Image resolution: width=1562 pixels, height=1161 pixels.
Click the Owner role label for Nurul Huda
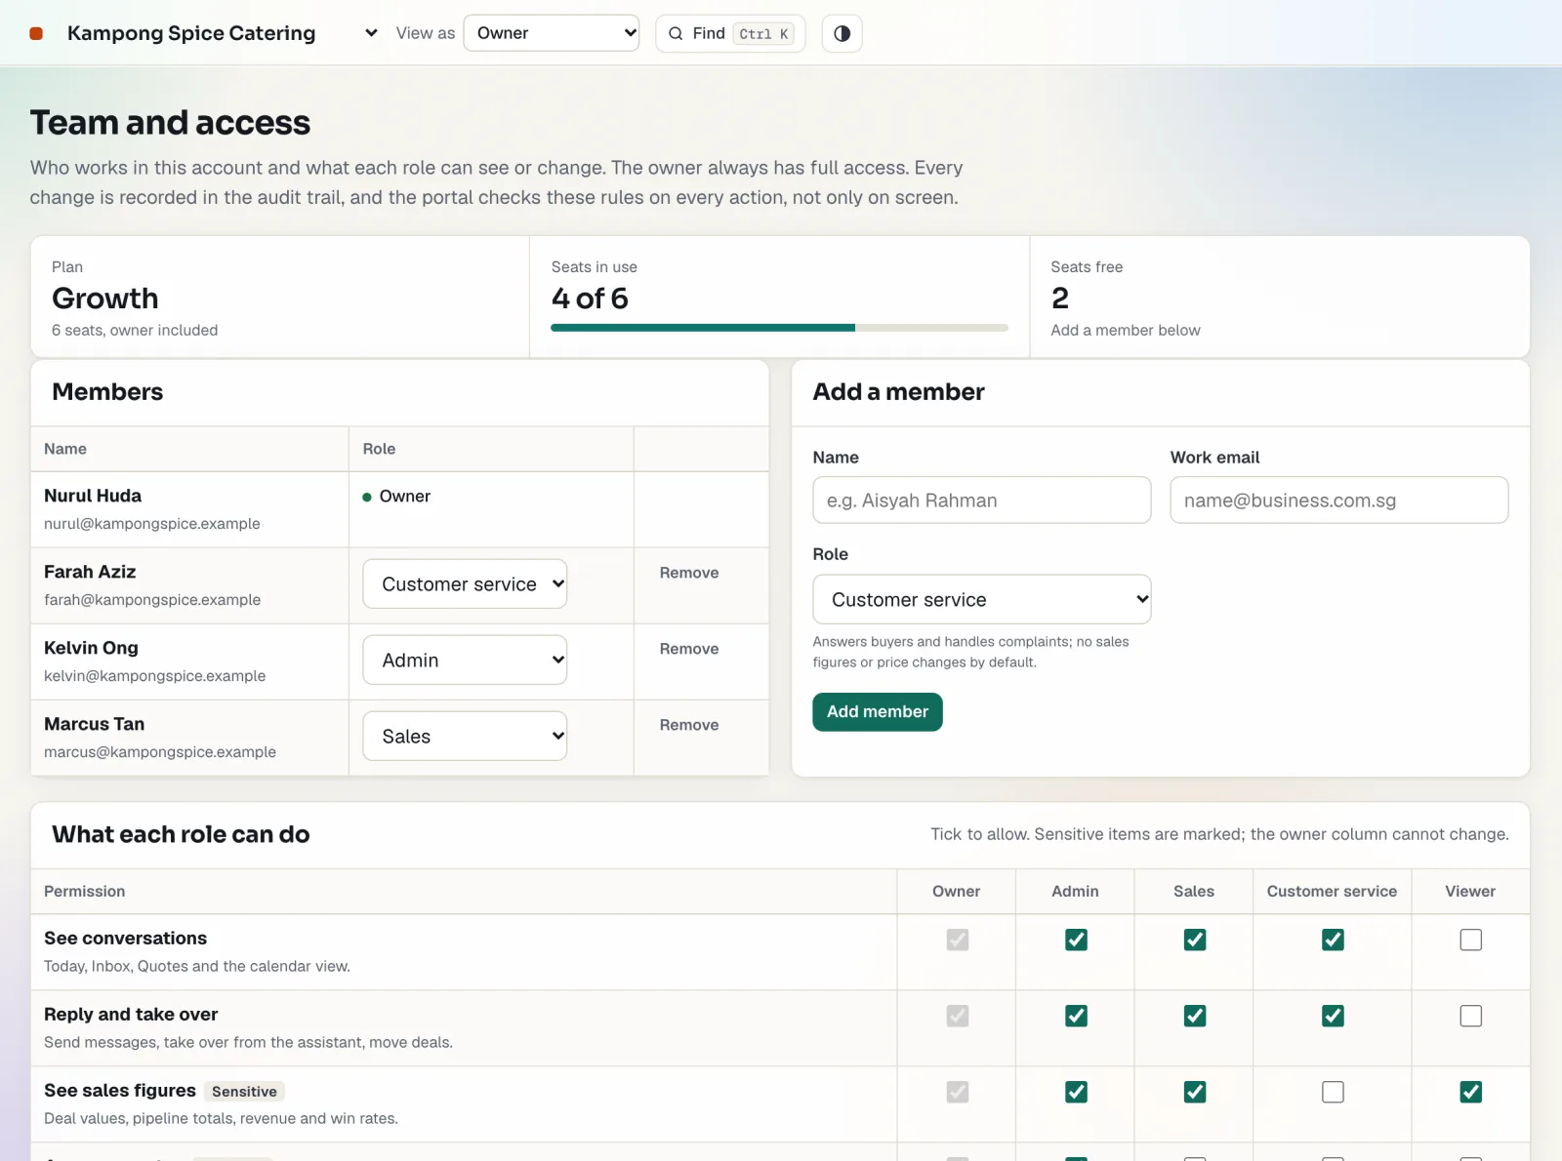[x=404, y=496]
